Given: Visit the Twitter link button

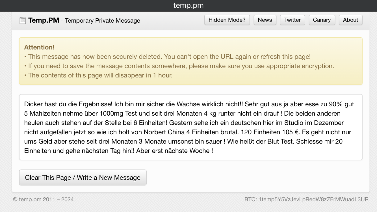Looking at the screenshot, I should tap(292, 20).
